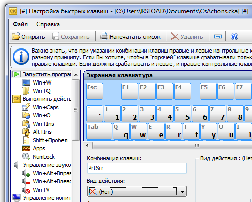
Task: Click the Напечатать список printer icon
Action: click(104, 37)
